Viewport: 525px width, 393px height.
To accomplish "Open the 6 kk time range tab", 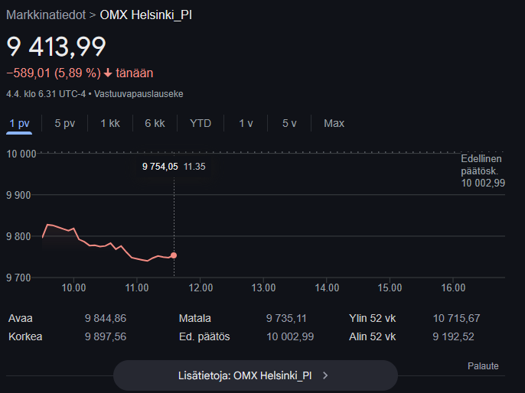I will point(155,123).
